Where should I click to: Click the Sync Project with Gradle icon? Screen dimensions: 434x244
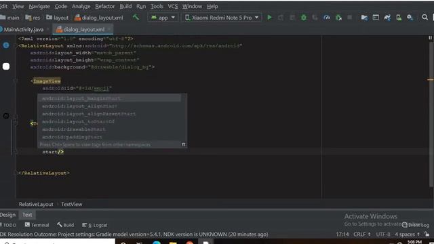coord(387,18)
